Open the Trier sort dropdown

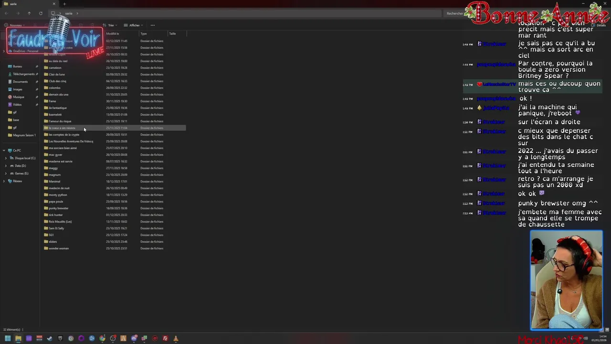[110, 25]
